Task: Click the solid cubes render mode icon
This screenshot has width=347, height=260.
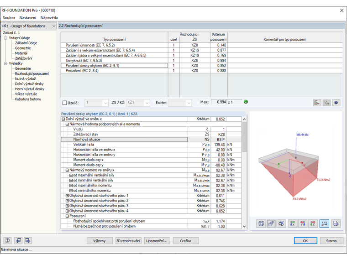Action: click(x=271, y=224)
